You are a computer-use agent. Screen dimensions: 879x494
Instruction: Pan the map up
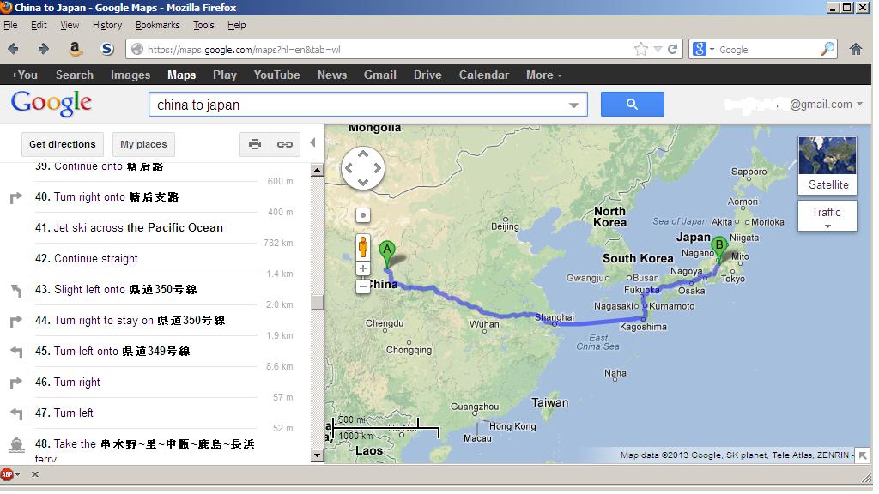coord(363,154)
